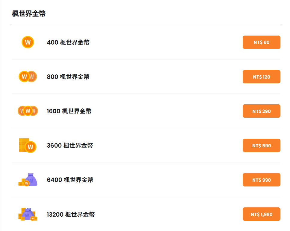The width and height of the screenshot is (290, 231).
Task: Select the 13200 楓世界金幣 label
Action: coord(71,214)
